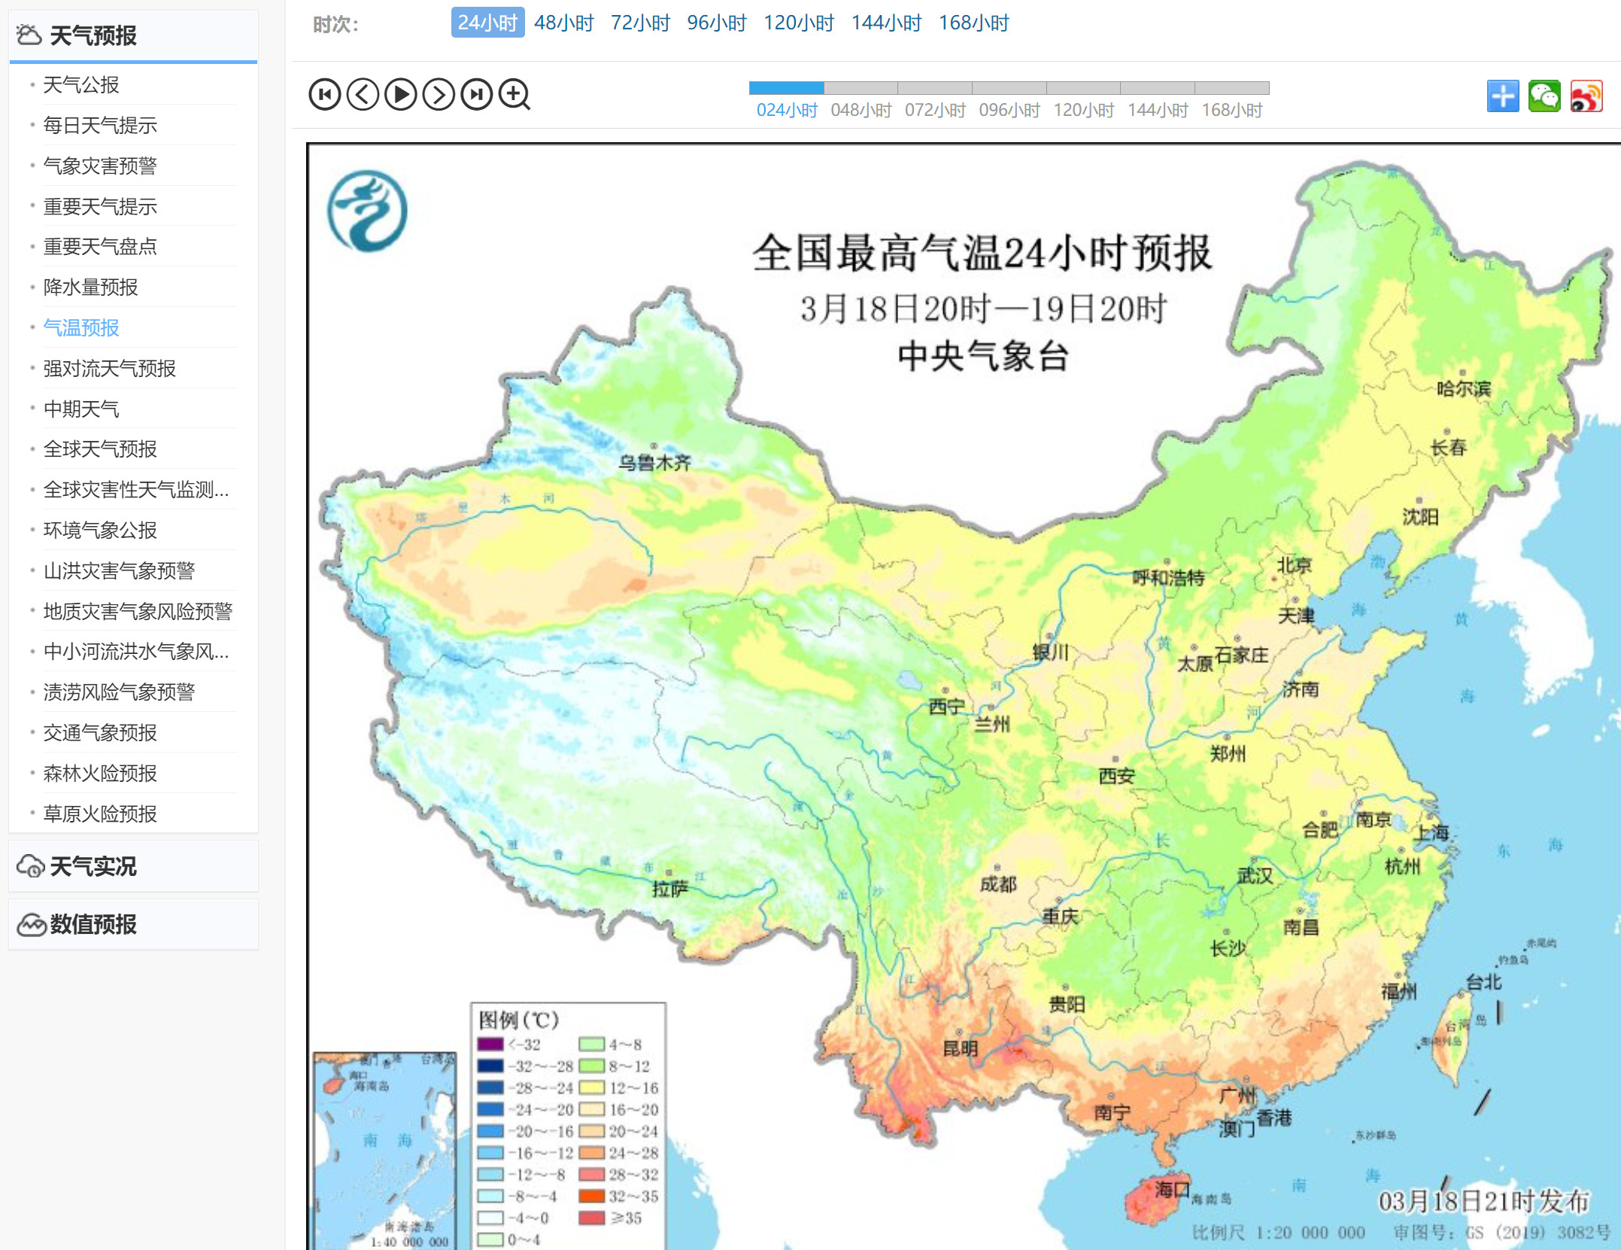Open the 降水量预报 link
1621x1250 pixels.
pyautogui.click(x=90, y=287)
